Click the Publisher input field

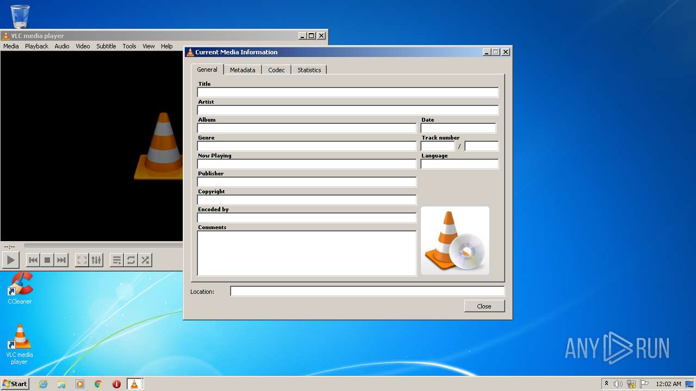click(x=307, y=182)
